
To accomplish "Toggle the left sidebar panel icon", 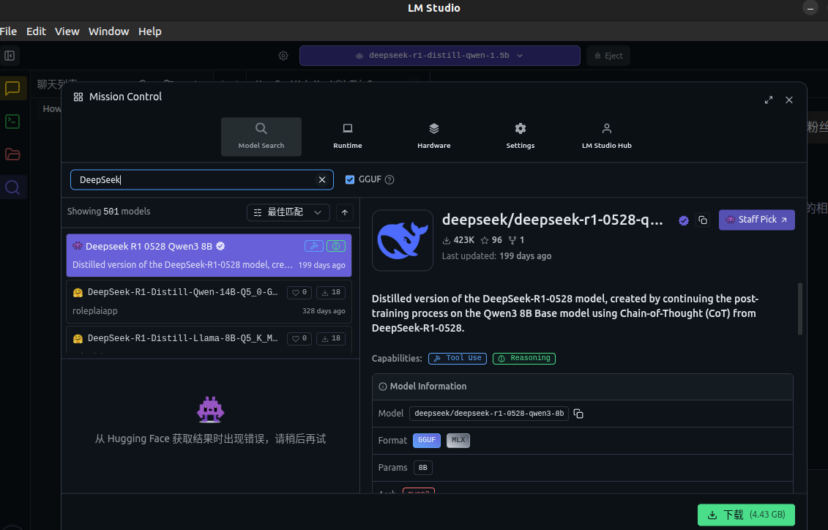I will coord(10,56).
